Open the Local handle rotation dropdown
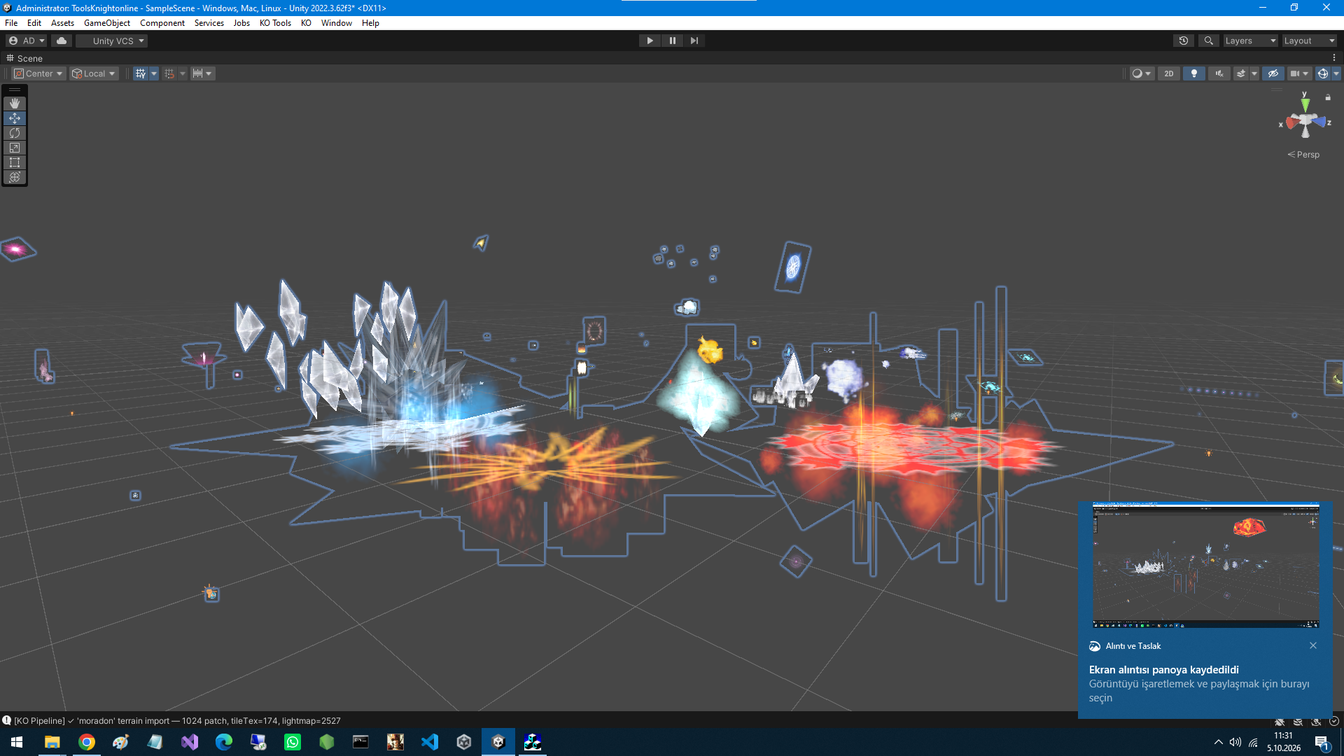 pos(94,73)
